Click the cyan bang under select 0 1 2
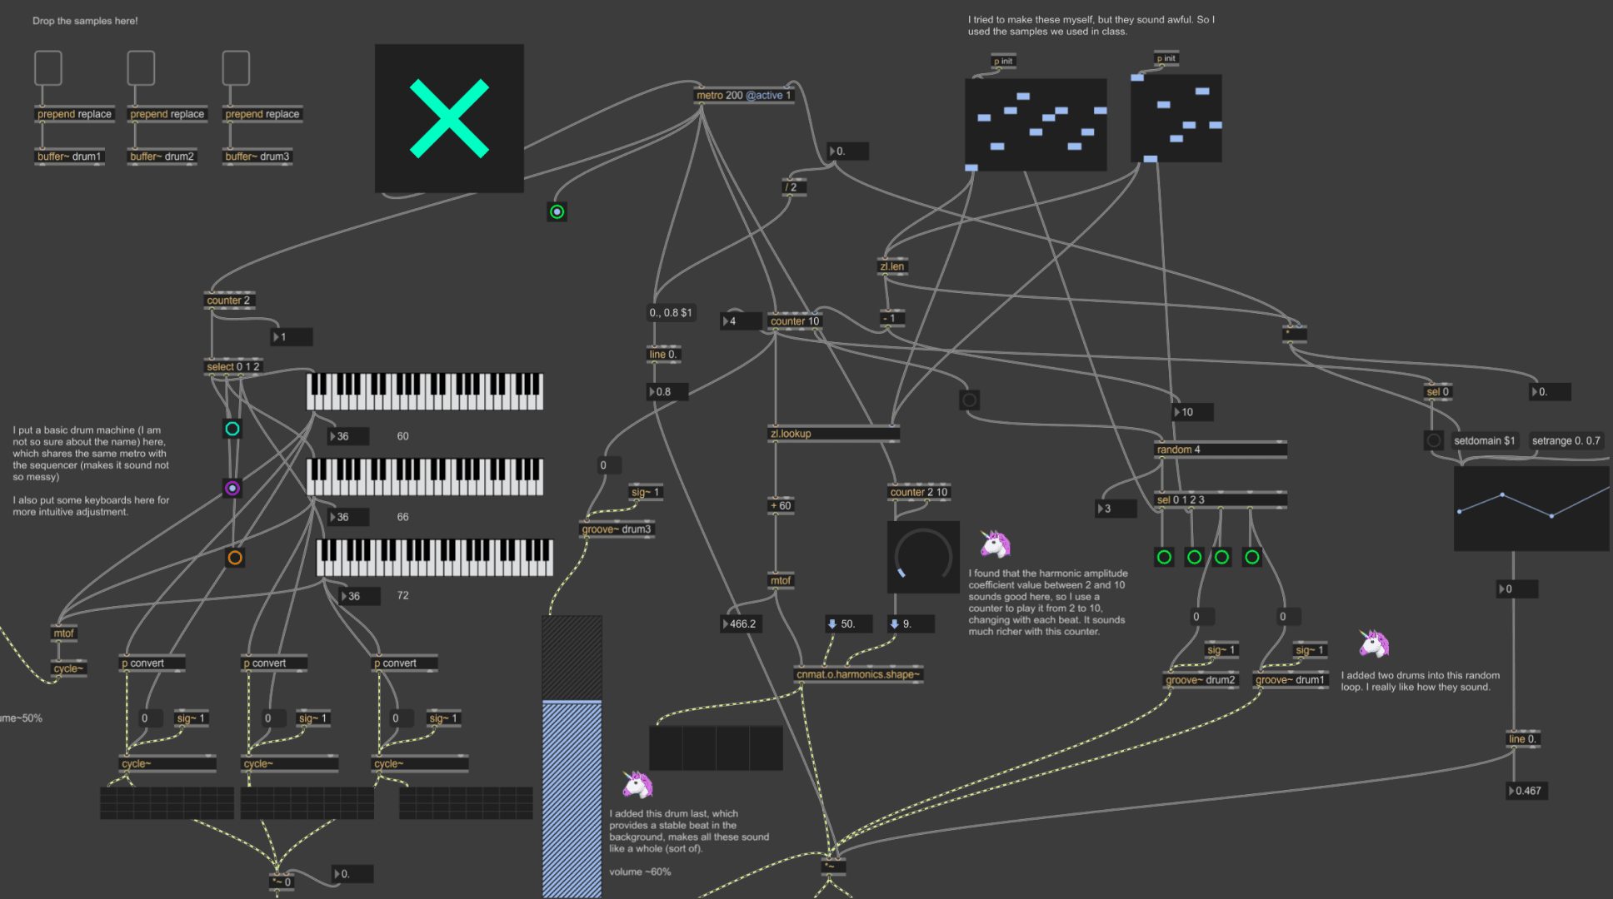Viewport: 1613px width, 899px height. [x=232, y=430]
